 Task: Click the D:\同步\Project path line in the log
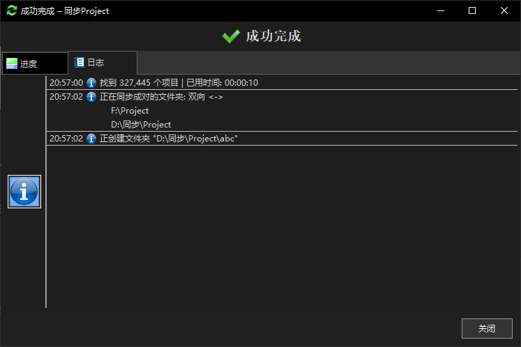pos(141,125)
